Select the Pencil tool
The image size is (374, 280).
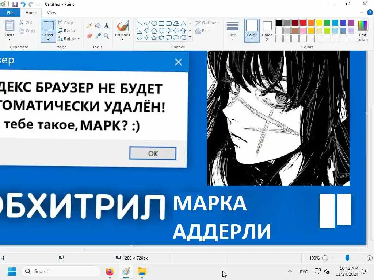[89, 26]
